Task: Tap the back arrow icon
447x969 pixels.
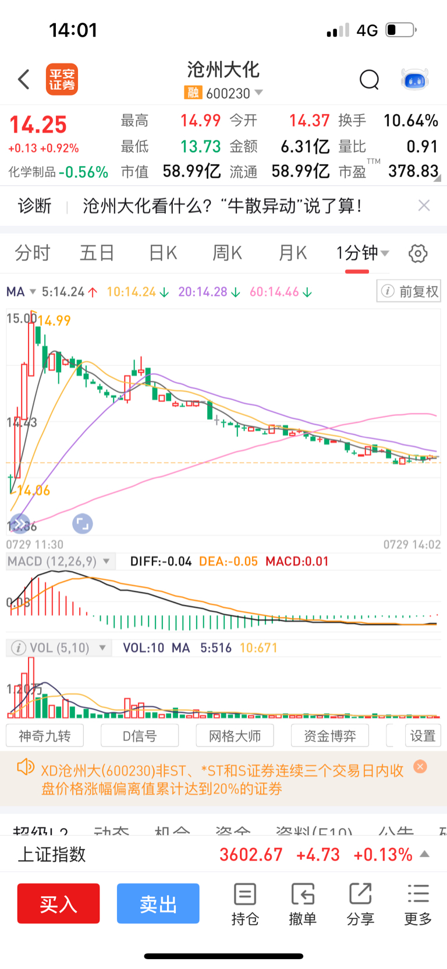Action: tap(24, 79)
